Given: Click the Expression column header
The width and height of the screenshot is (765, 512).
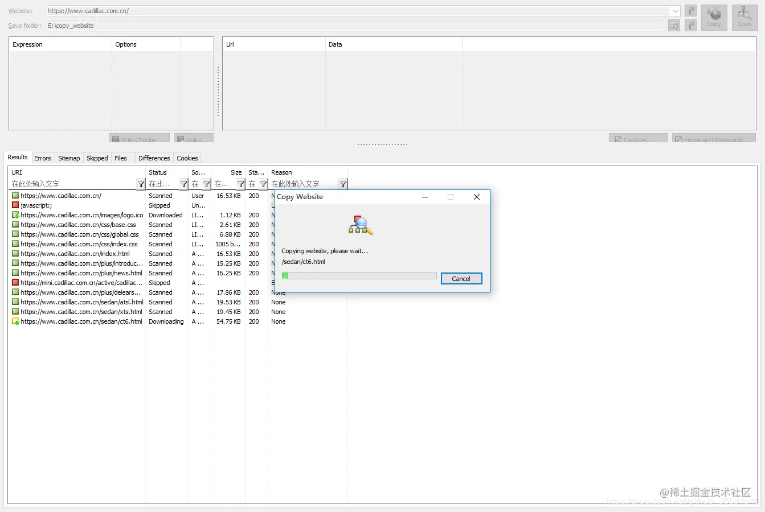Looking at the screenshot, I should (x=60, y=44).
